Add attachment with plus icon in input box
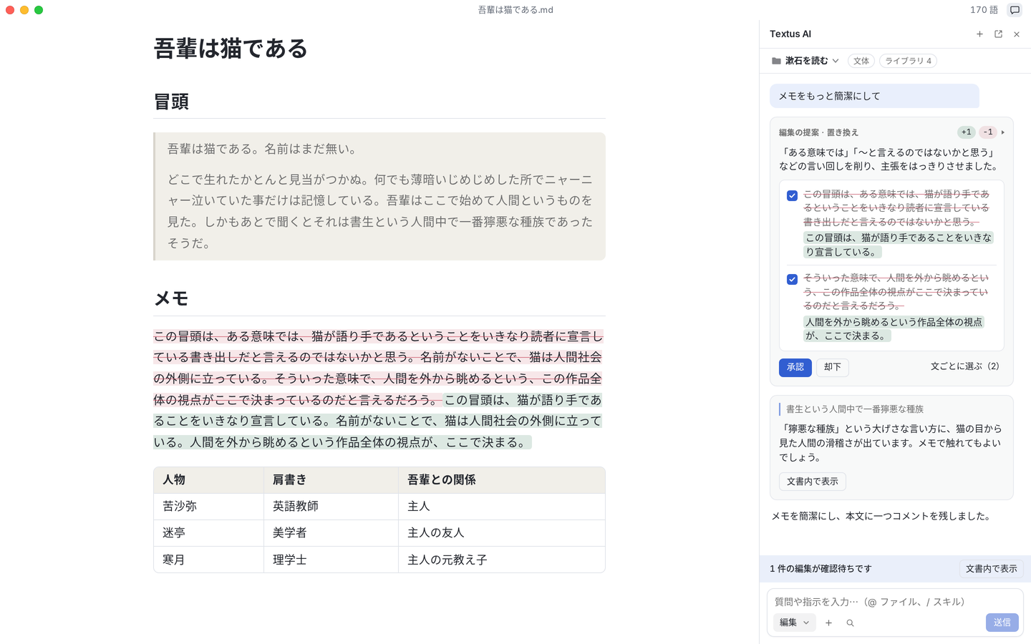The image size is (1031, 644). 828,623
